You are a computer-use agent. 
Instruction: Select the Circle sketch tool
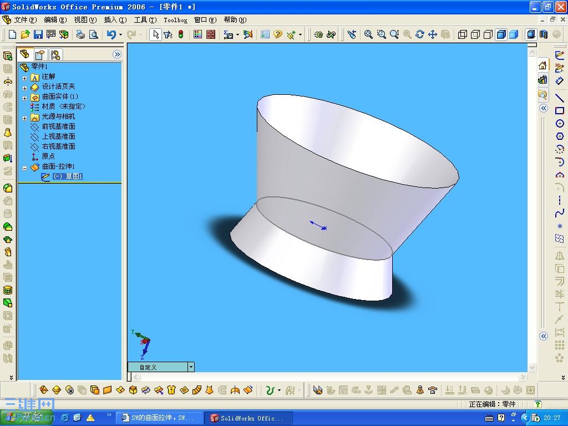(x=560, y=124)
